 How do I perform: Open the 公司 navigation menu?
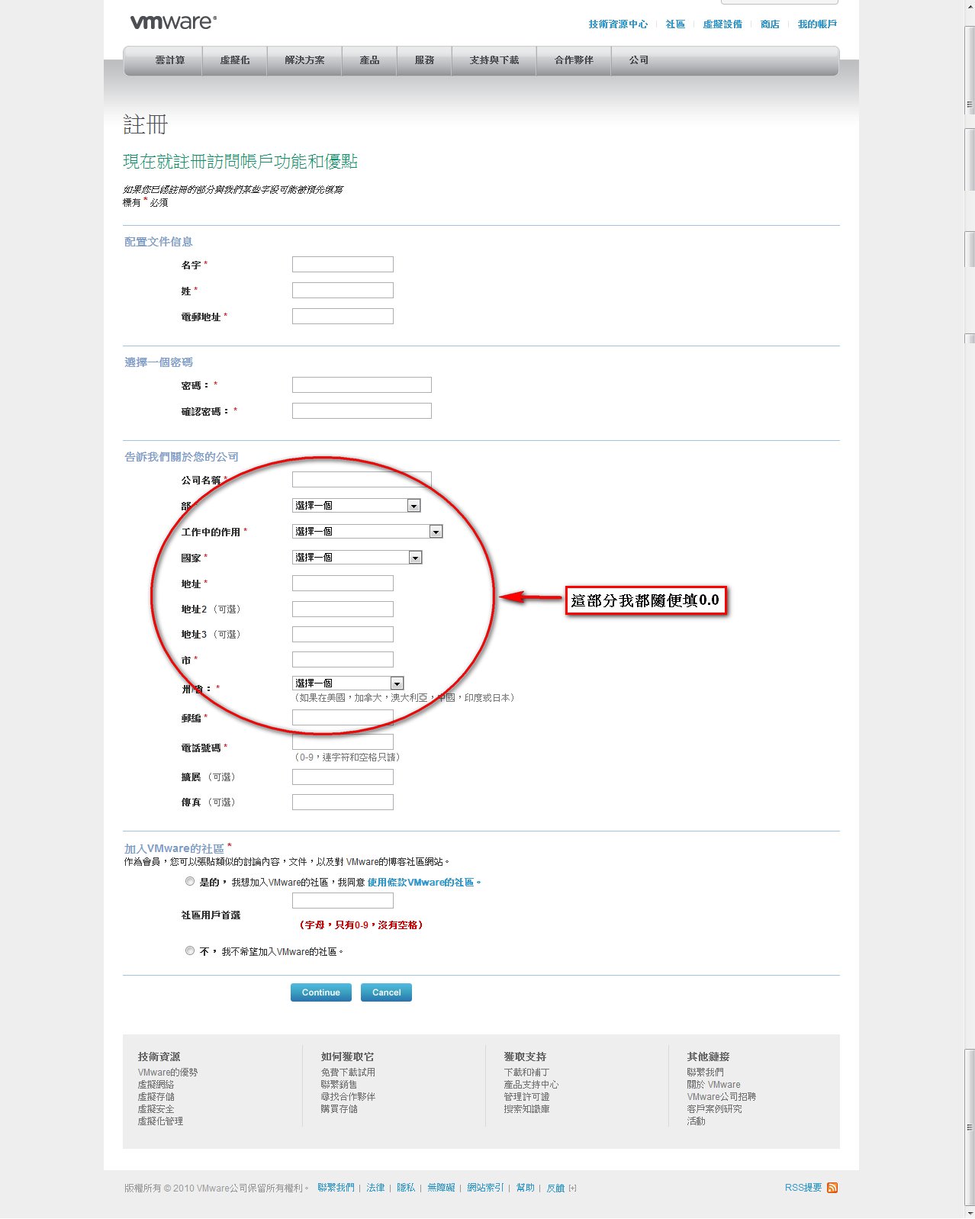coord(639,60)
